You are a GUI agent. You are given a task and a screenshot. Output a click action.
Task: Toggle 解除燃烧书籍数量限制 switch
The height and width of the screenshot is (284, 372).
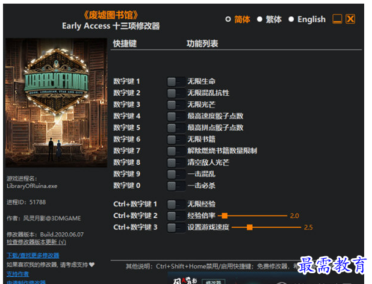176,151
